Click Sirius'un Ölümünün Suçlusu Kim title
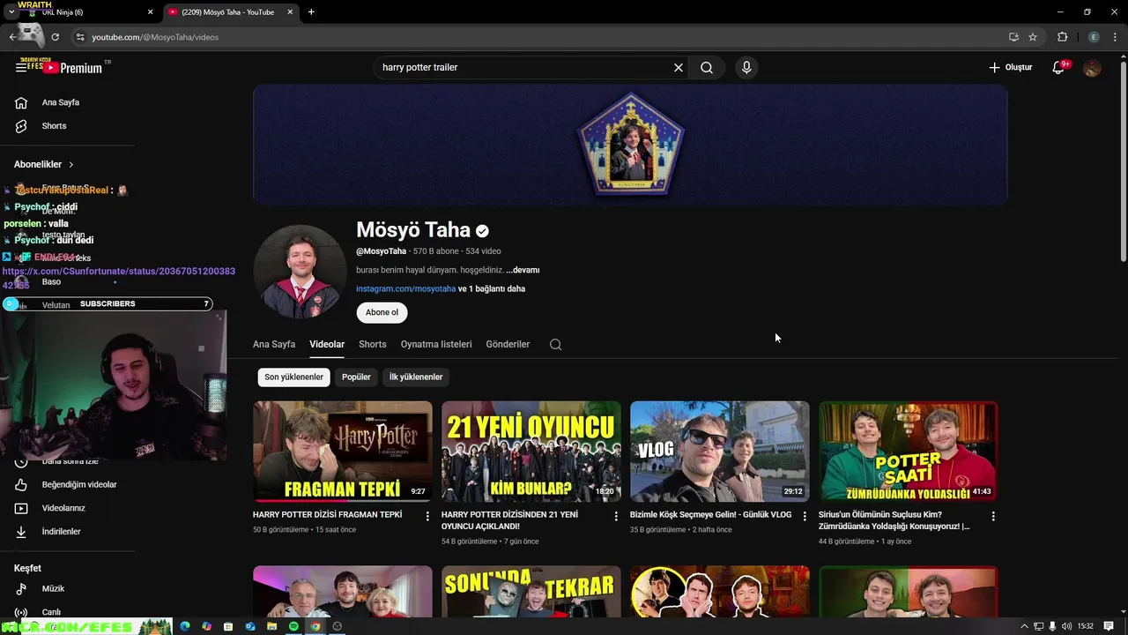The width and height of the screenshot is (1128, 635). click(x=894, y=520)
